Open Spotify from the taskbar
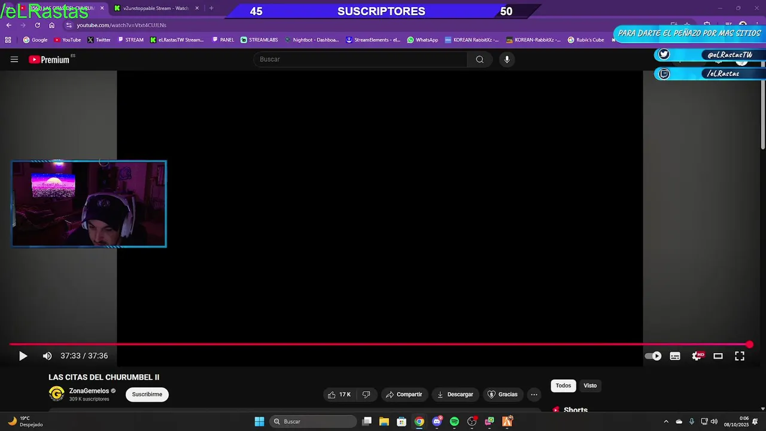 (454, 421)
